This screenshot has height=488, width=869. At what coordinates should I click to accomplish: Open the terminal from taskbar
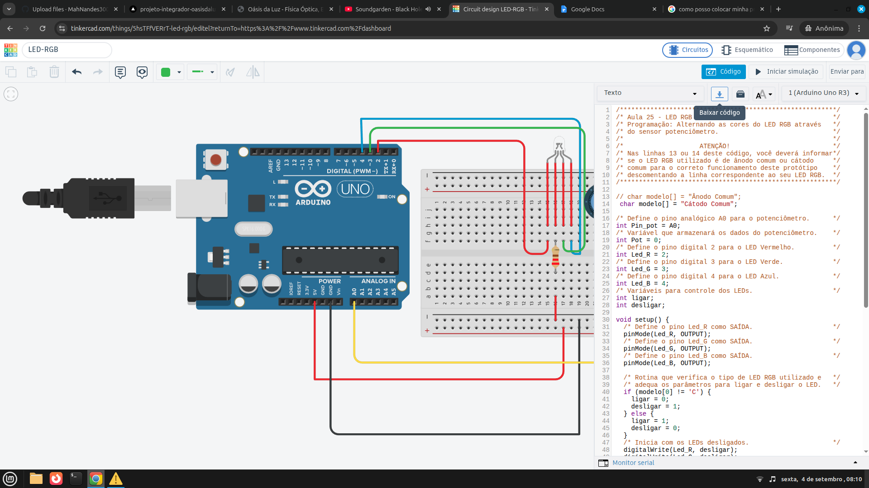tap(76, 479)
